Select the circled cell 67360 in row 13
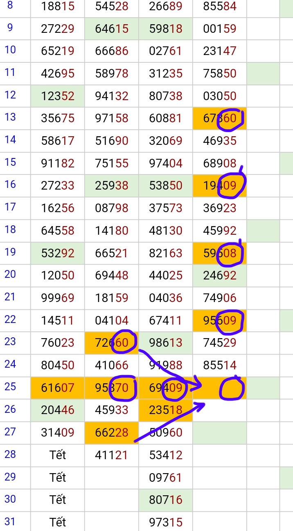Image resolution: width=293 pixels, height=531 pixels. 220,118
